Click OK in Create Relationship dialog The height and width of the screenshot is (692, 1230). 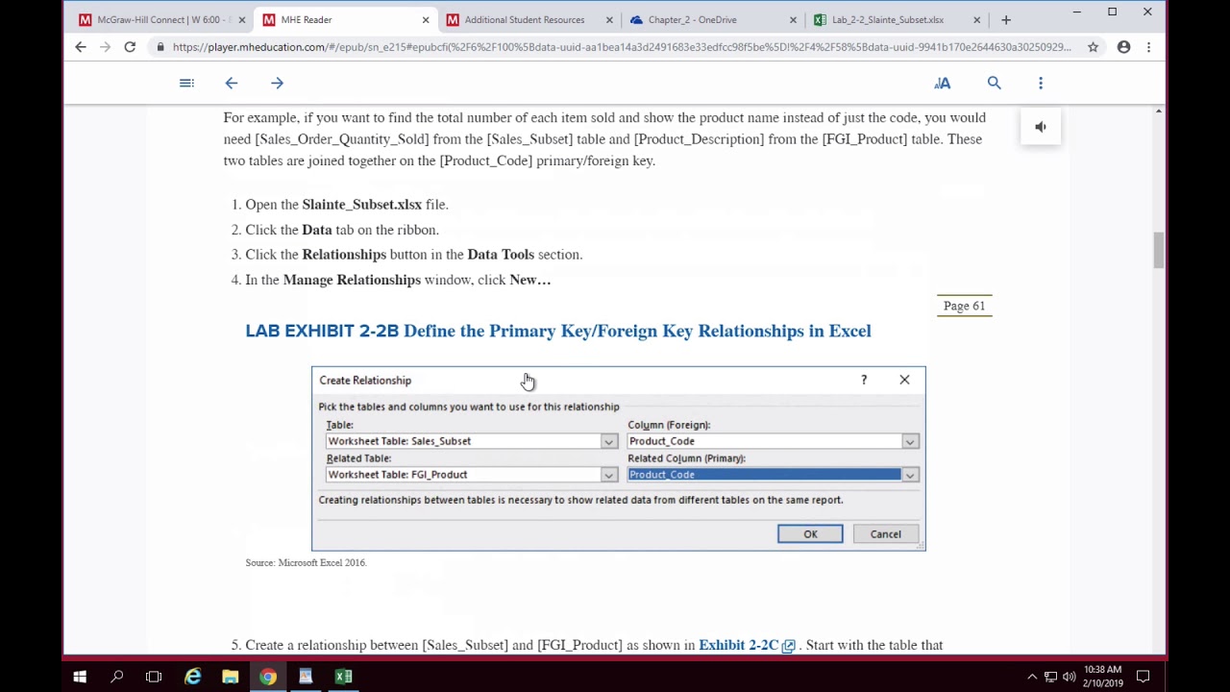point(810,534)
